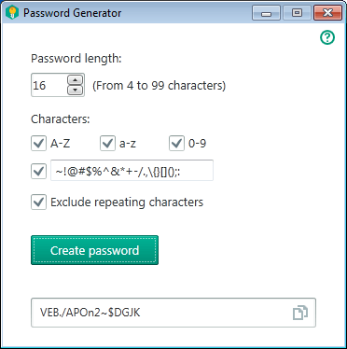Click inside the password length field showing 16
This screenshot has width=347, height=349.
(x=49, y=85)
